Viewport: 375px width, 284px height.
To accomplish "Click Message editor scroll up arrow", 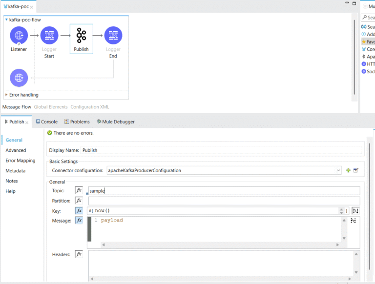I will pos(344,220).
